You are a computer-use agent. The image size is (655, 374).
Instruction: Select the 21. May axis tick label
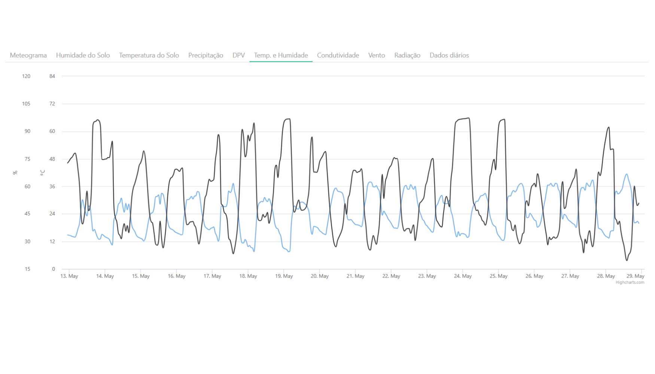[355, 276]
